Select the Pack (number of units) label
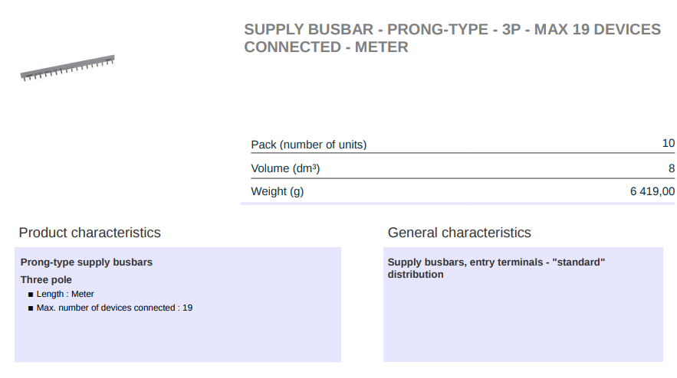This screenshot has width=677, height=378. [x=308, y=145]
